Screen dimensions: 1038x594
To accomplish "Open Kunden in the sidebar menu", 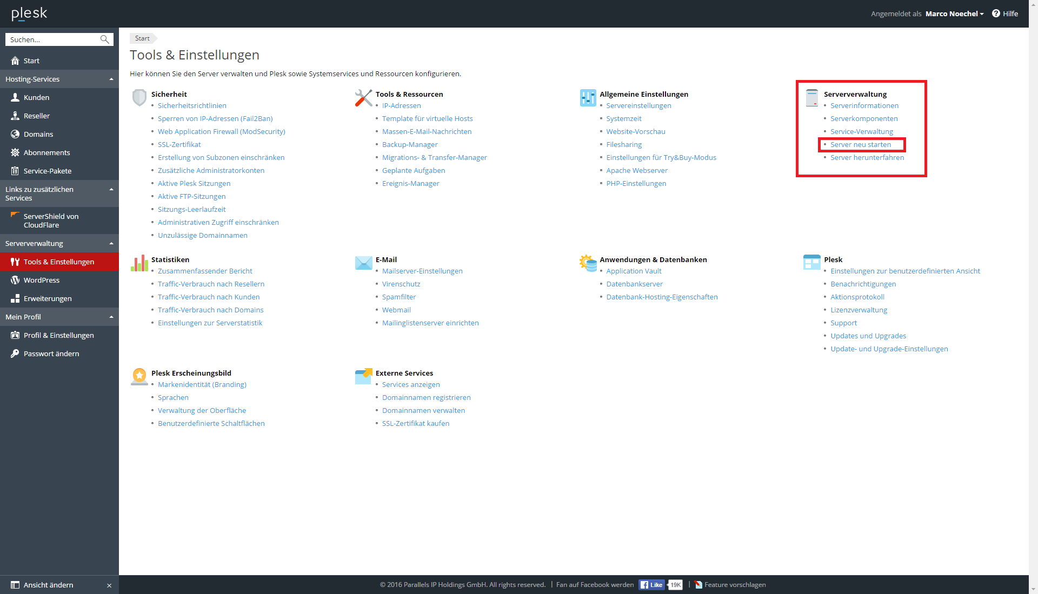I will click(x=59, y=97).
